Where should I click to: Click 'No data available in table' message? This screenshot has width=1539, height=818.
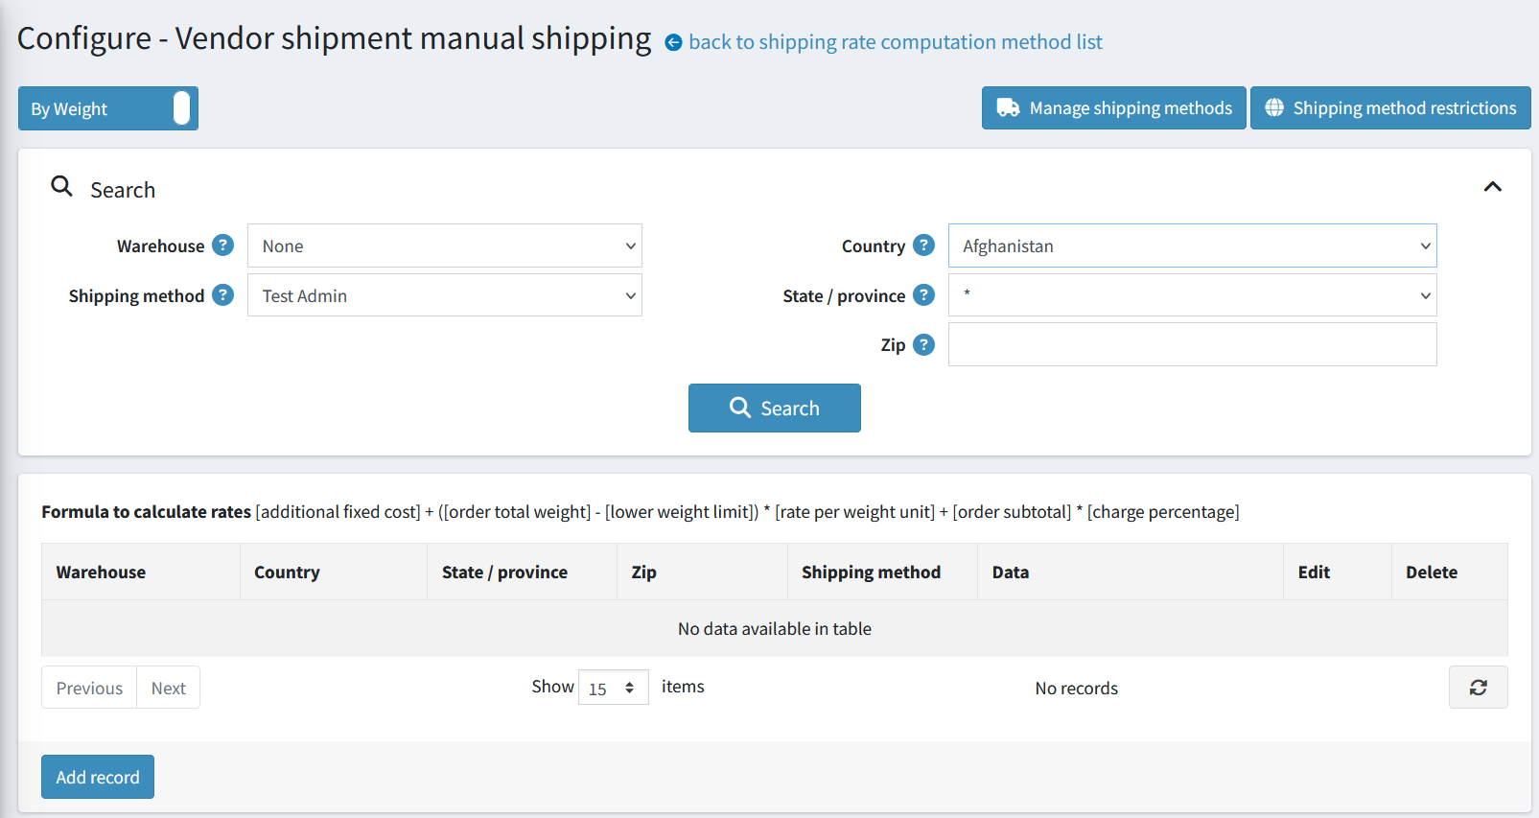[x=775, y=629]
